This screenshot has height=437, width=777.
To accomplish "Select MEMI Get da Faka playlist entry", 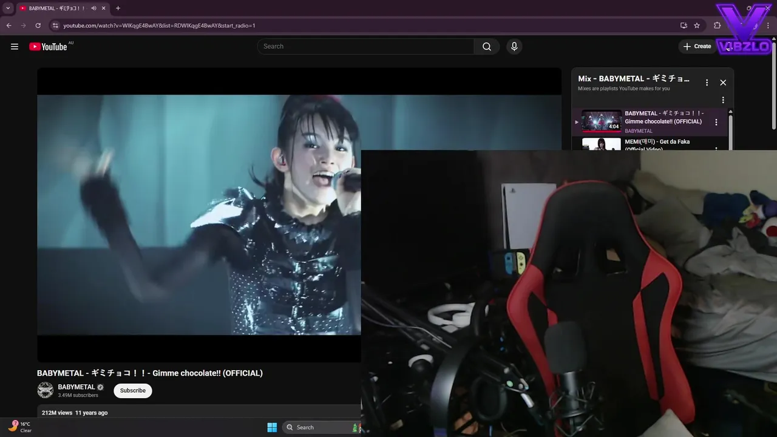I will tap(650, 144).
